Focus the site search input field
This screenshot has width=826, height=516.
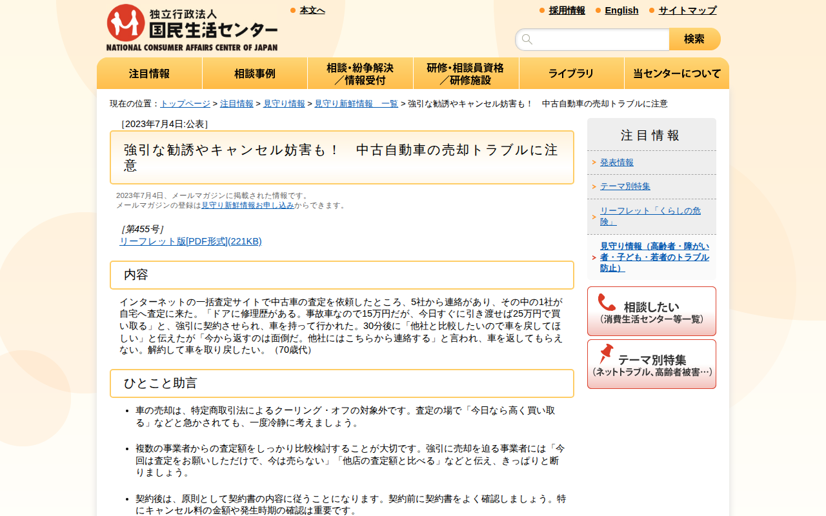[x=592, y=39]
